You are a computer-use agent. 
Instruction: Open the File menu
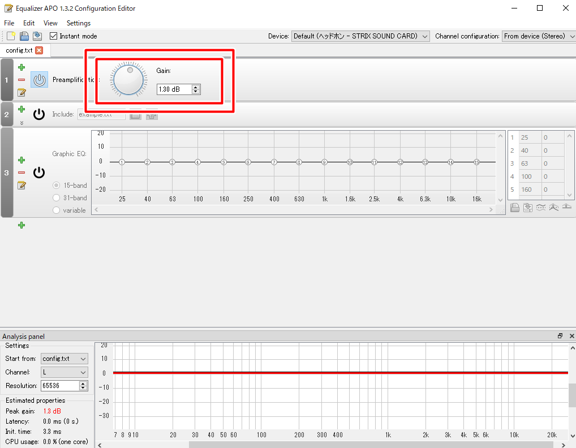9,23
